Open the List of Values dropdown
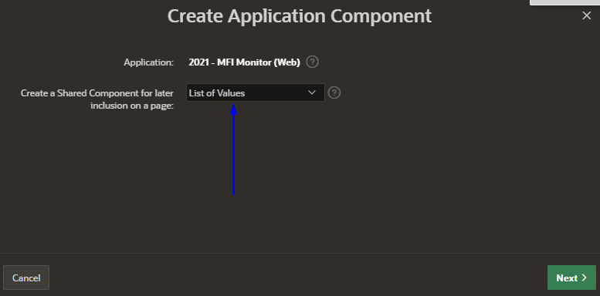This screenshot has height=296, width=600. tap(256, 92)
